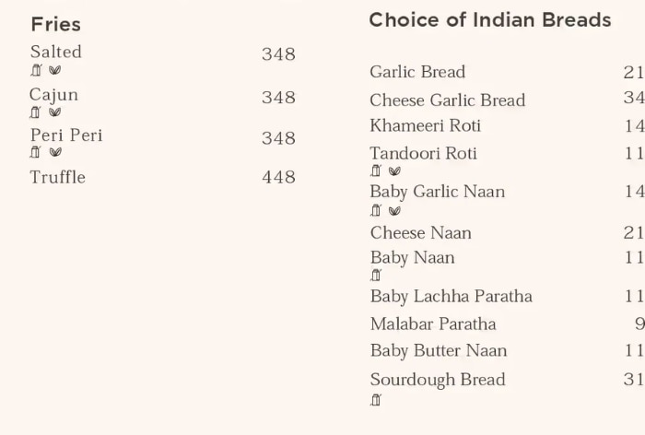Click the milk carton icon under Sourdough Bread
Image resolution: width=645 pixels, height=435 pixels.
pos(376,400)
